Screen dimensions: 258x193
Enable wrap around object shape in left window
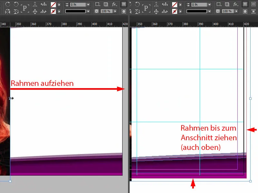(x=124, y=11)
